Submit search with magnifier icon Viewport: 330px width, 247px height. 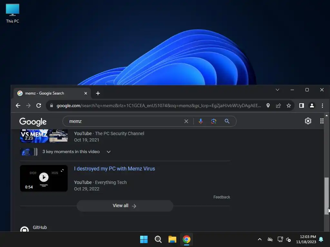[x=227, y=121]
